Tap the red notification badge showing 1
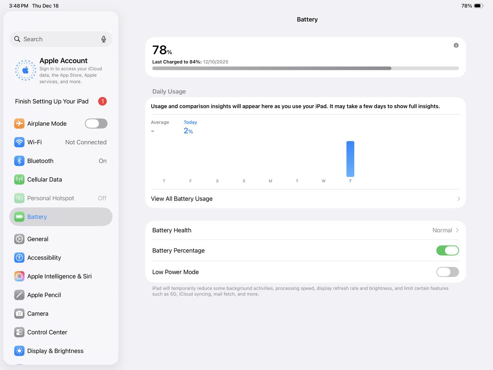Viewport: 493px width, 370px height. pos(102,101)
